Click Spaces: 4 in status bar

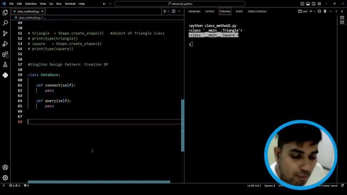point(269,185)
